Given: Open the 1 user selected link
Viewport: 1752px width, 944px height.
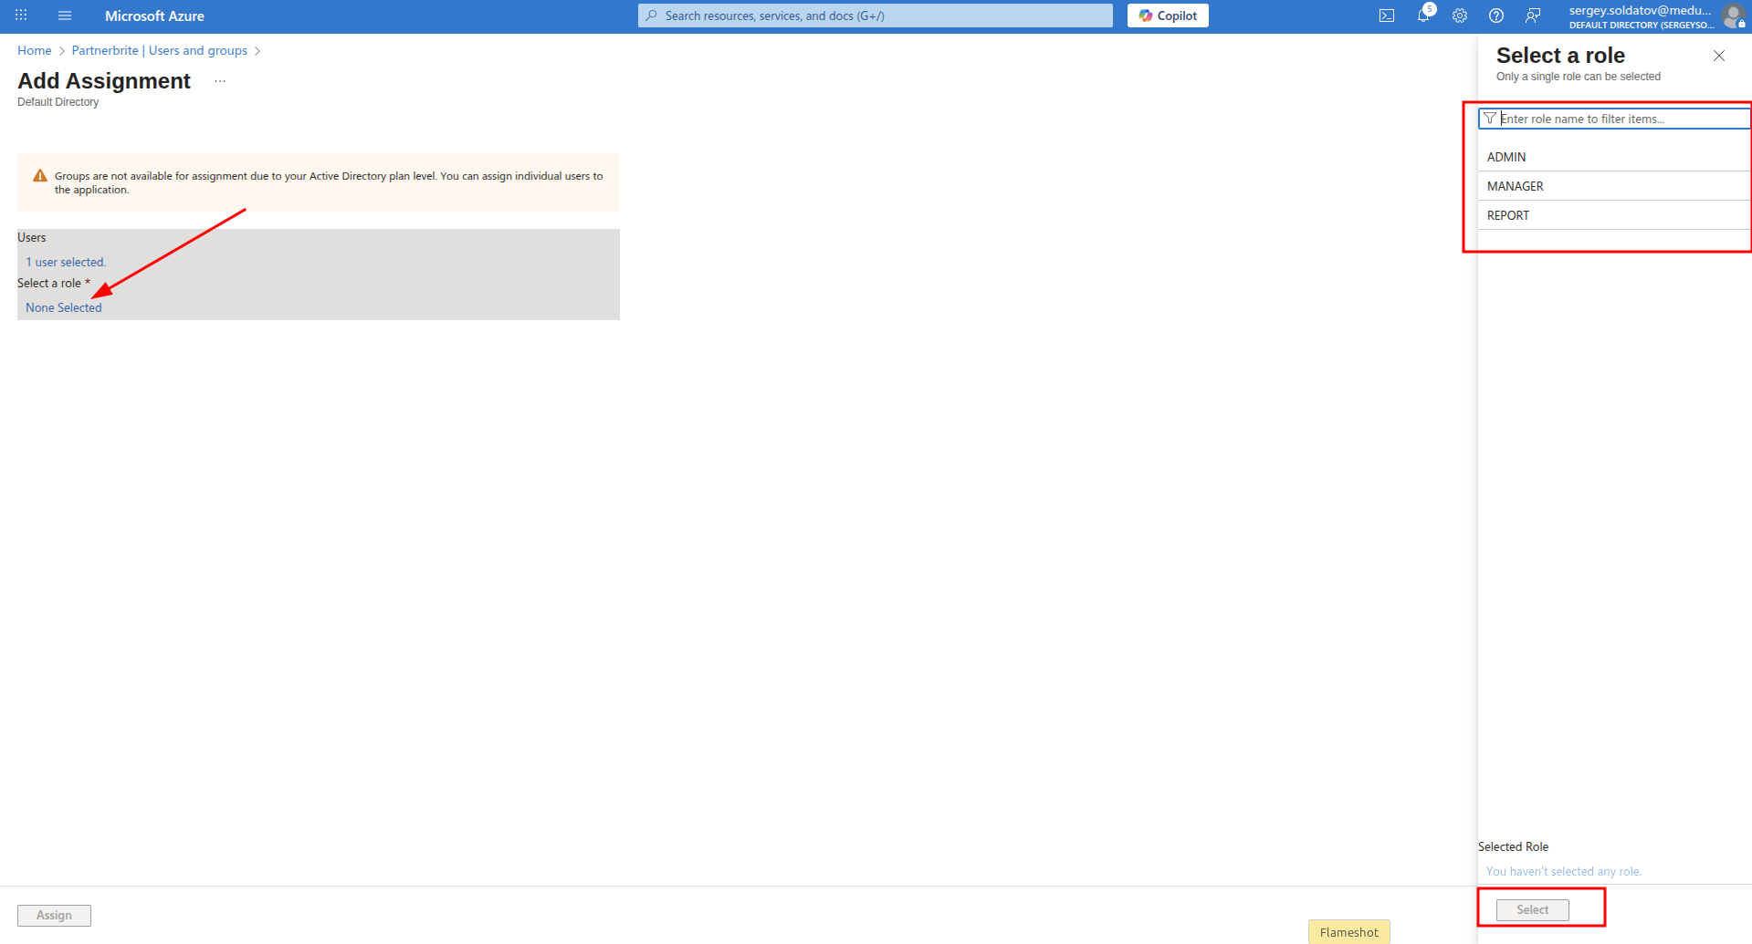Looking at the screenshot, I should [66, 262].
